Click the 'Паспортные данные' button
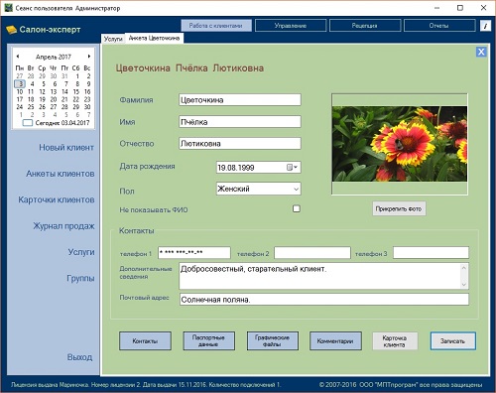The image size is (496, 393). (208, 341)
